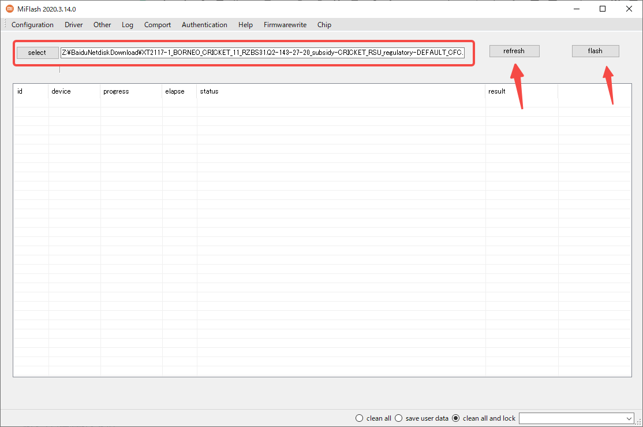Click the refresh button
This screenshot has height=427, width=643.
click(514, 51)
